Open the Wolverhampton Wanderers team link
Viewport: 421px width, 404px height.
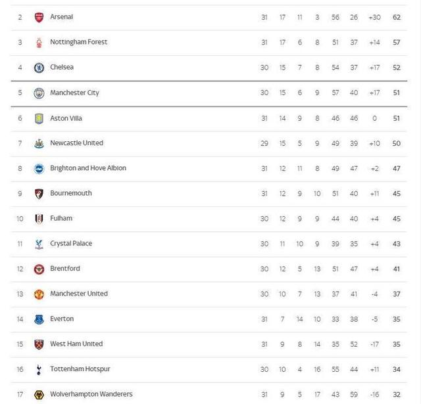coord(91,394)
